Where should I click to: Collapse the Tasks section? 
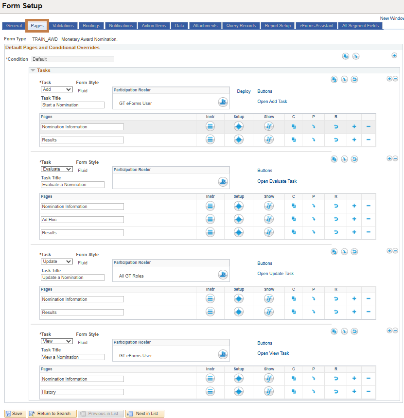[x=33, y=70]
